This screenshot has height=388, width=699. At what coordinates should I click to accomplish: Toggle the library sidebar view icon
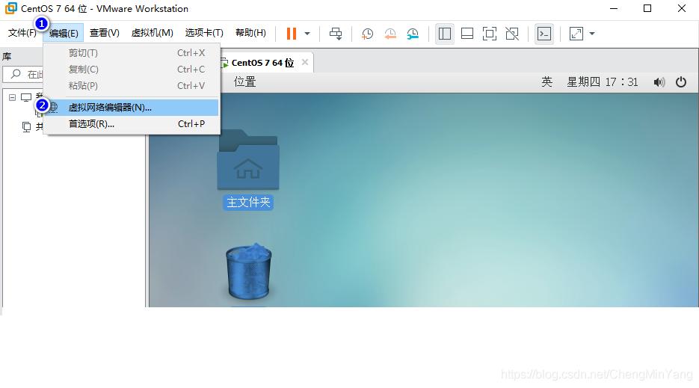[x=445, y=34]
